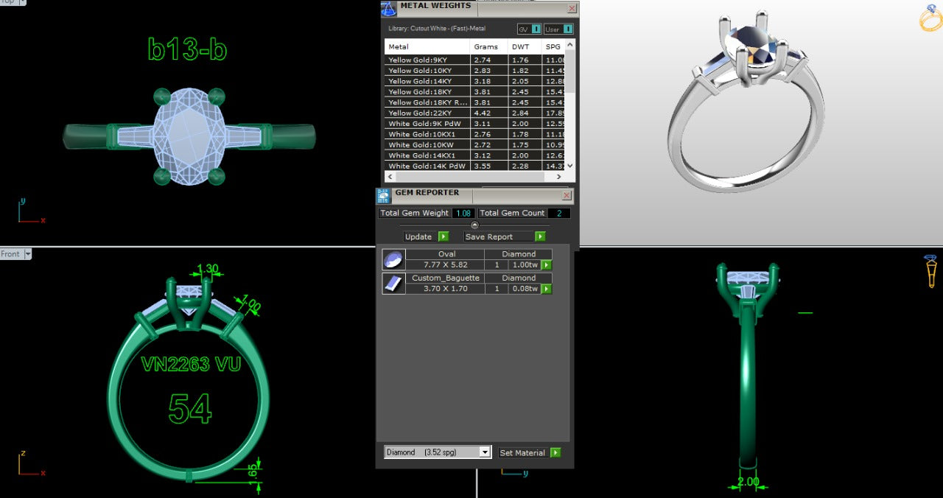Close the Metal Weights panel
The width and height of the screenshot is (943, 498).
point(572,8)
